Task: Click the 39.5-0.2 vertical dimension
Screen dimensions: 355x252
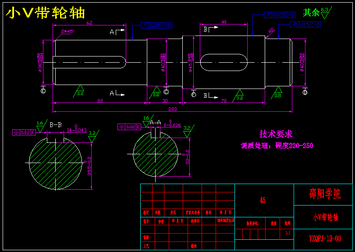Action: [89, 166]
